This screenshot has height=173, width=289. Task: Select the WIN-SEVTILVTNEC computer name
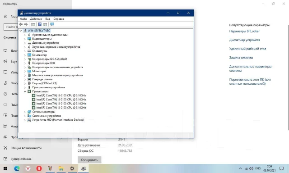pyautogui.click(x=39, y=31)
